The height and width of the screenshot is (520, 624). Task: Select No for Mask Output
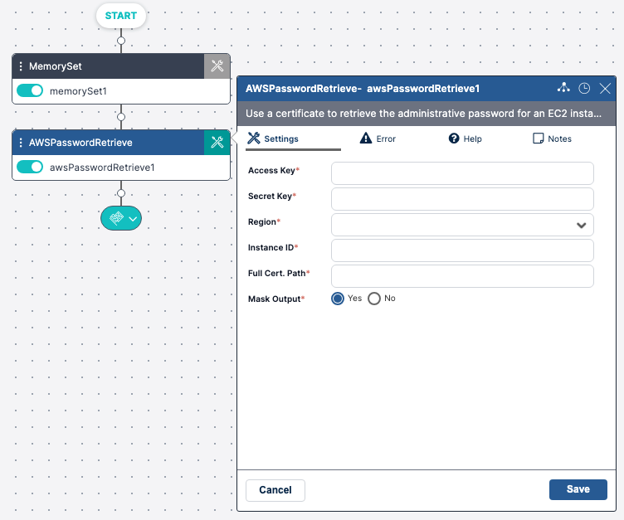374,299
